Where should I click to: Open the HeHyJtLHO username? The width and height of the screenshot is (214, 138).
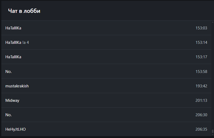tap(15, 129)
